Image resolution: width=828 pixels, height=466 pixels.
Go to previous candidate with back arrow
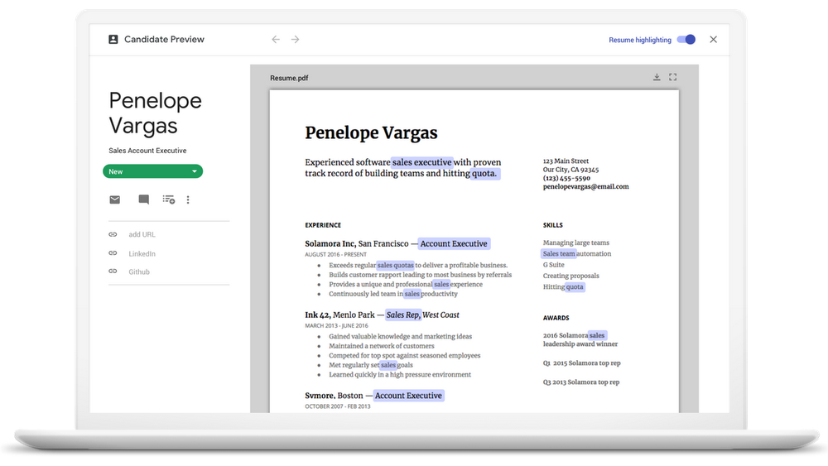[276, 40]
